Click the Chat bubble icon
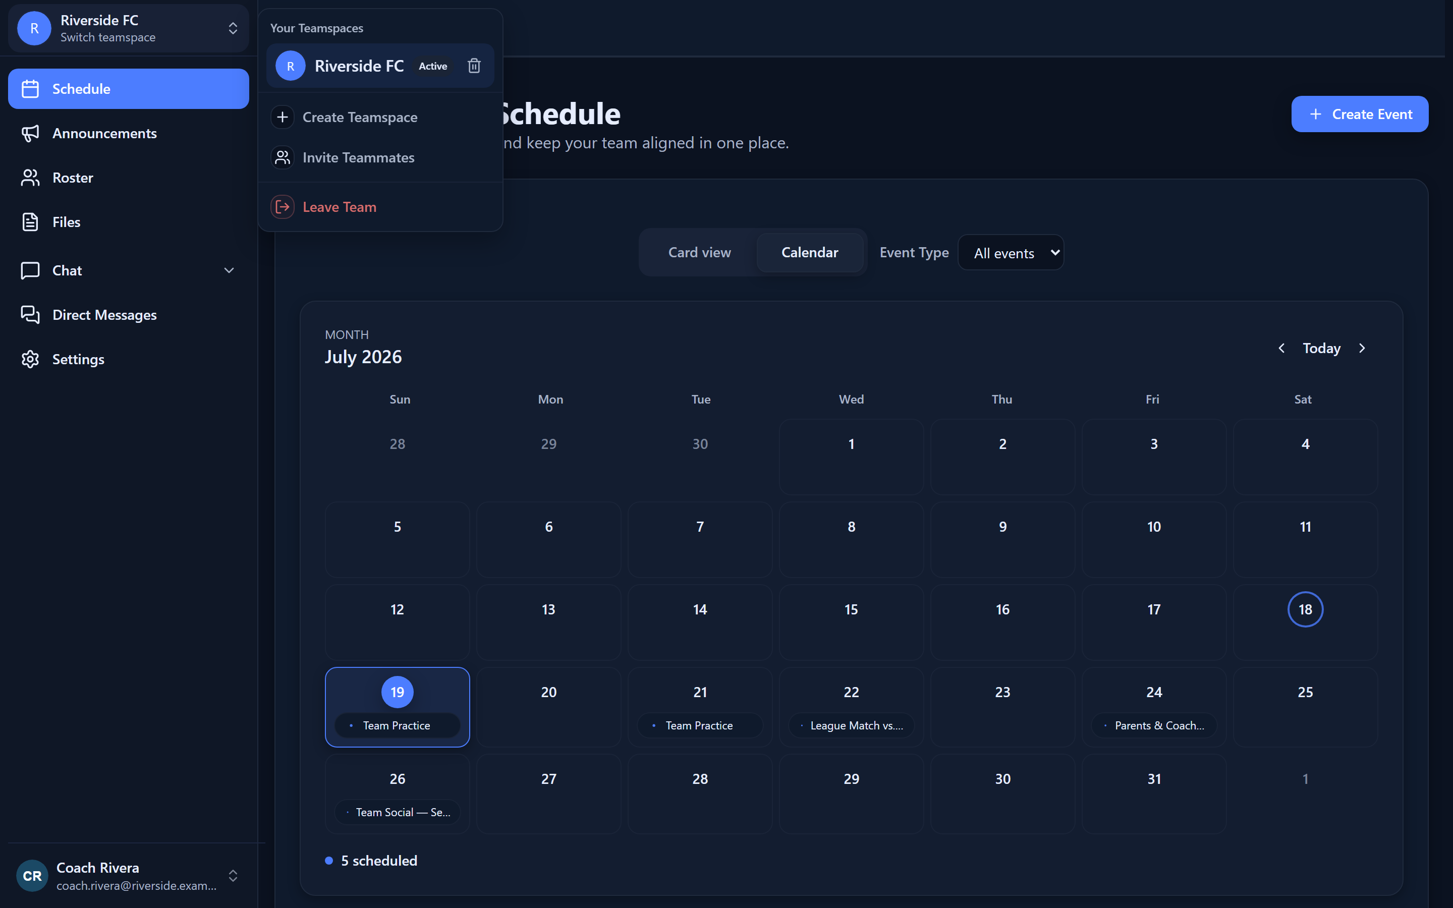The width and height of the screenshot is (1453, 908). coord(30,270)
